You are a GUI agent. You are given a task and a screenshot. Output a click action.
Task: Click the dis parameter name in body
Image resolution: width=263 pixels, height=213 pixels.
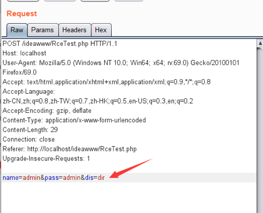[89, 177]
